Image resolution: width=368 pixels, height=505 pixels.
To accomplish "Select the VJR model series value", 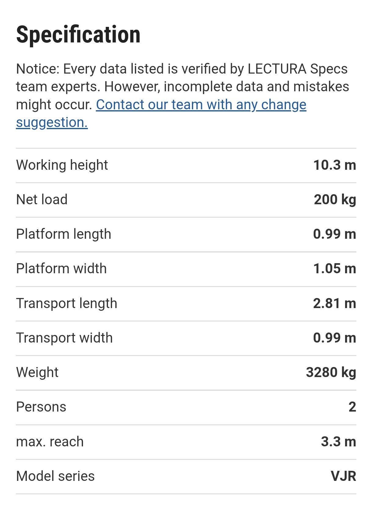I will tap(344, 476).
